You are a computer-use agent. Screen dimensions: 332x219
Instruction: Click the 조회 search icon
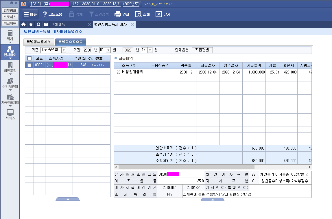[x=139, y=14]
